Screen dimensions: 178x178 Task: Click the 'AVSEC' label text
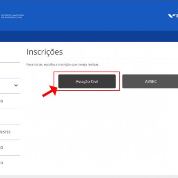151,82
